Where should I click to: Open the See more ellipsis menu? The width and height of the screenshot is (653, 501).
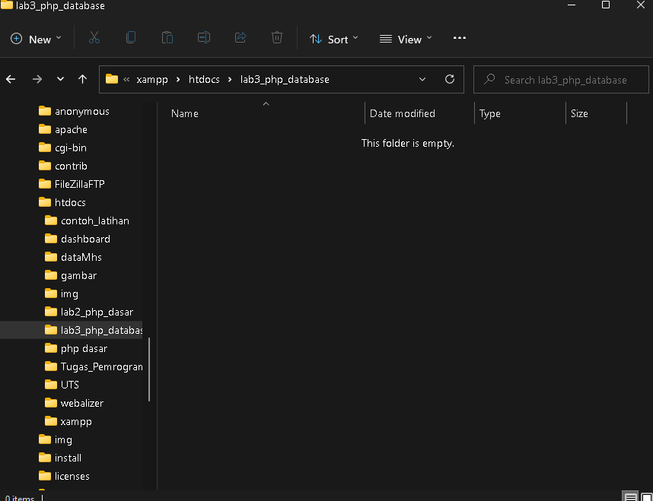tap(459, 39)
